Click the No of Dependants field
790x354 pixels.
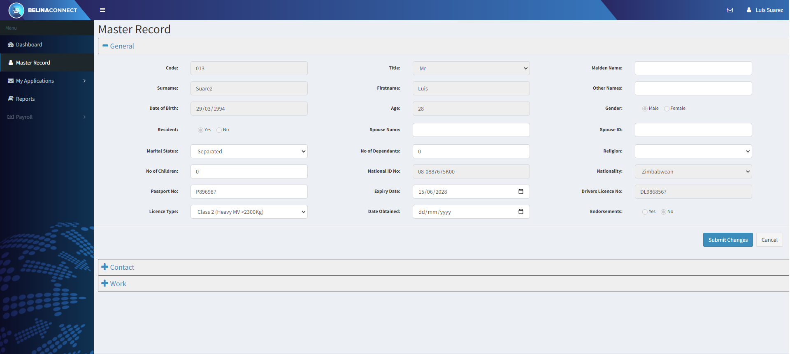[x=471, y=151]
